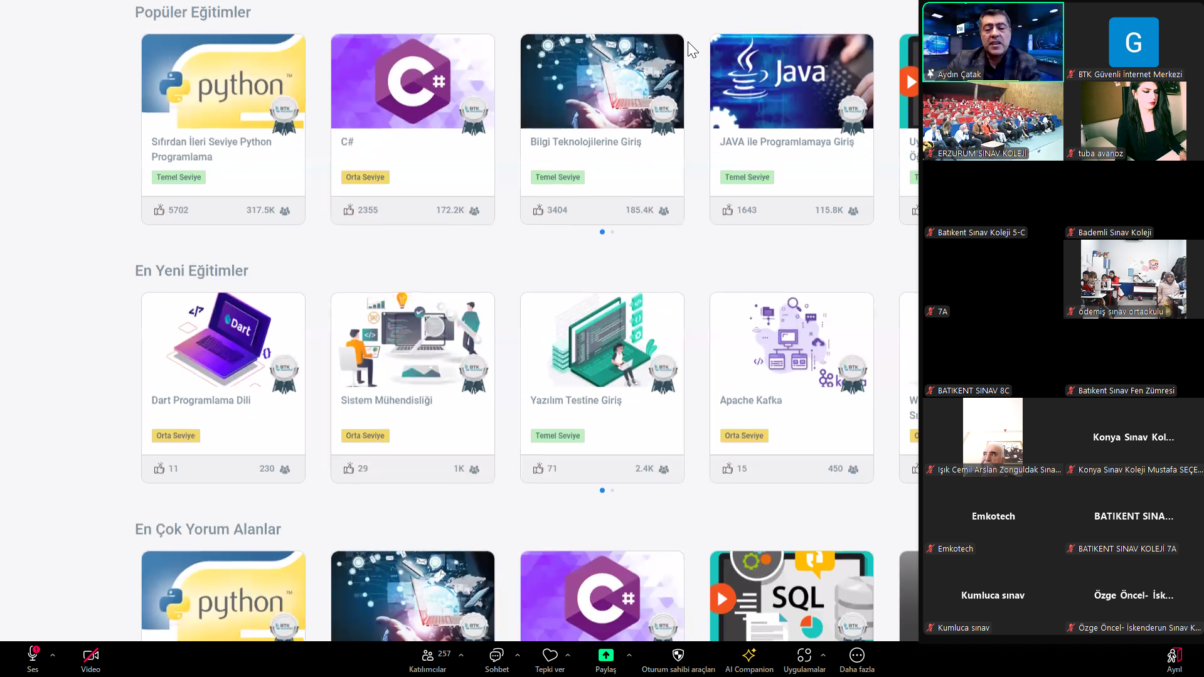Leave meeting with the Ayrıl button
Image resolution: width=1204 pixels, height=677 pixels.
click(x=1175, y=659)
